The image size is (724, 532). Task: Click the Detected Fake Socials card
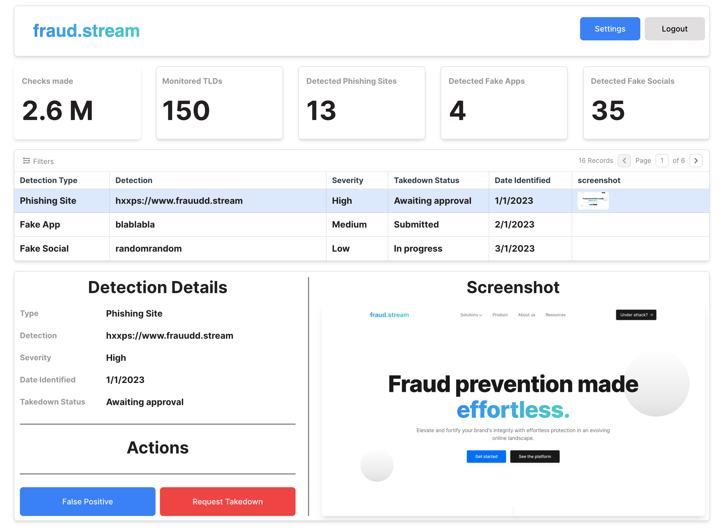coord(646,103)
